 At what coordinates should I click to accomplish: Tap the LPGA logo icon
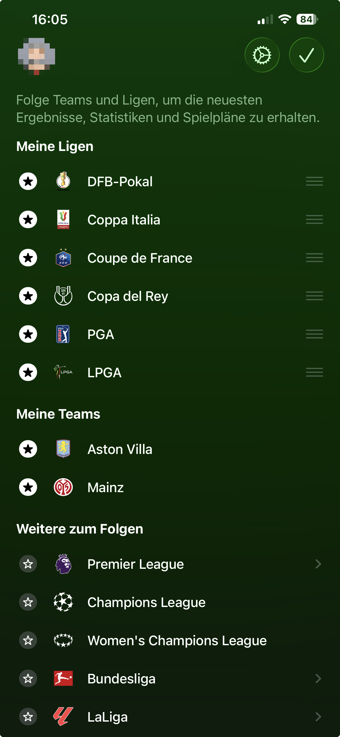pos(63,372)
